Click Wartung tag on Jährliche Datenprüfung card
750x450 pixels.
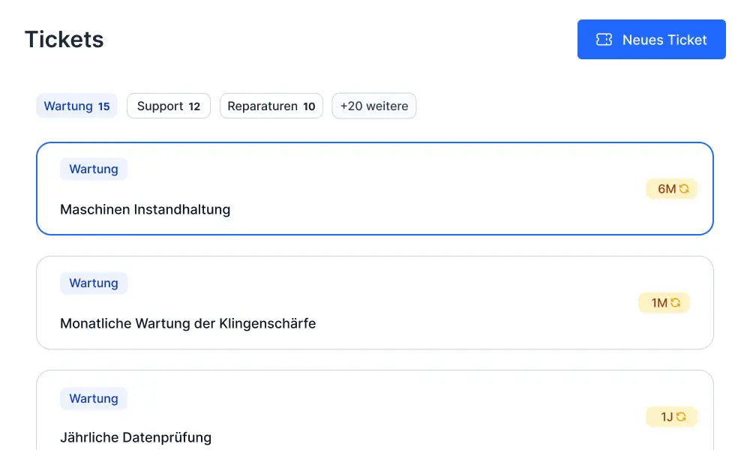pos(94,399)
